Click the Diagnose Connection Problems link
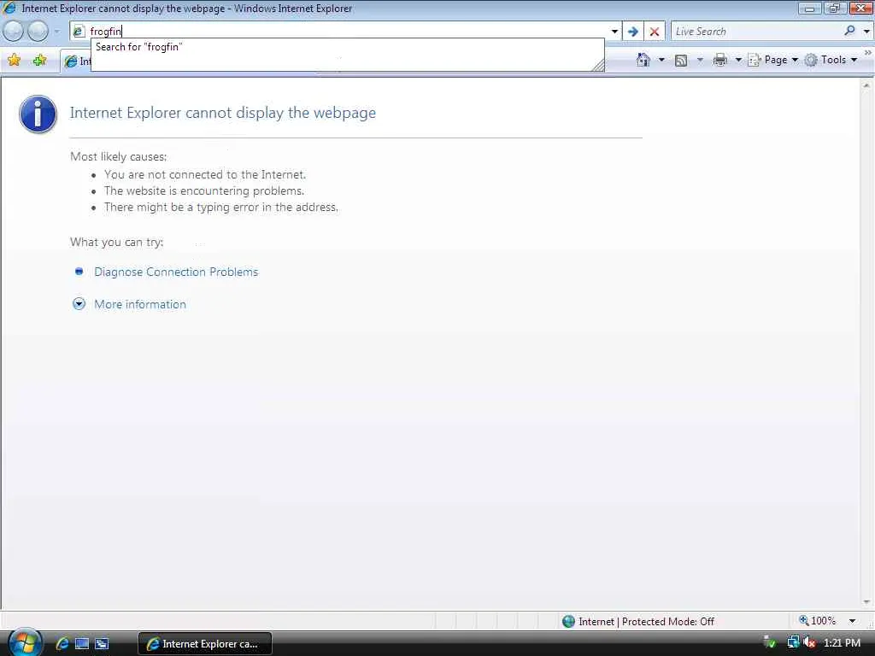The image size is (875, 656). pos(176,272)
